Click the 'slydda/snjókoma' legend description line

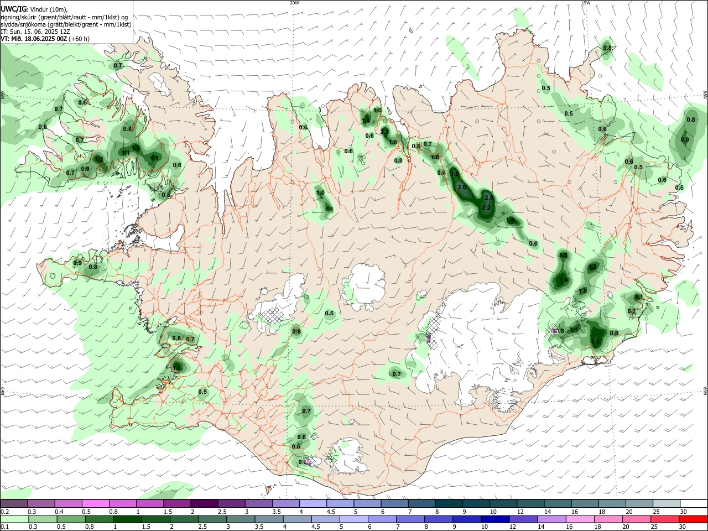tap(66, 24)
